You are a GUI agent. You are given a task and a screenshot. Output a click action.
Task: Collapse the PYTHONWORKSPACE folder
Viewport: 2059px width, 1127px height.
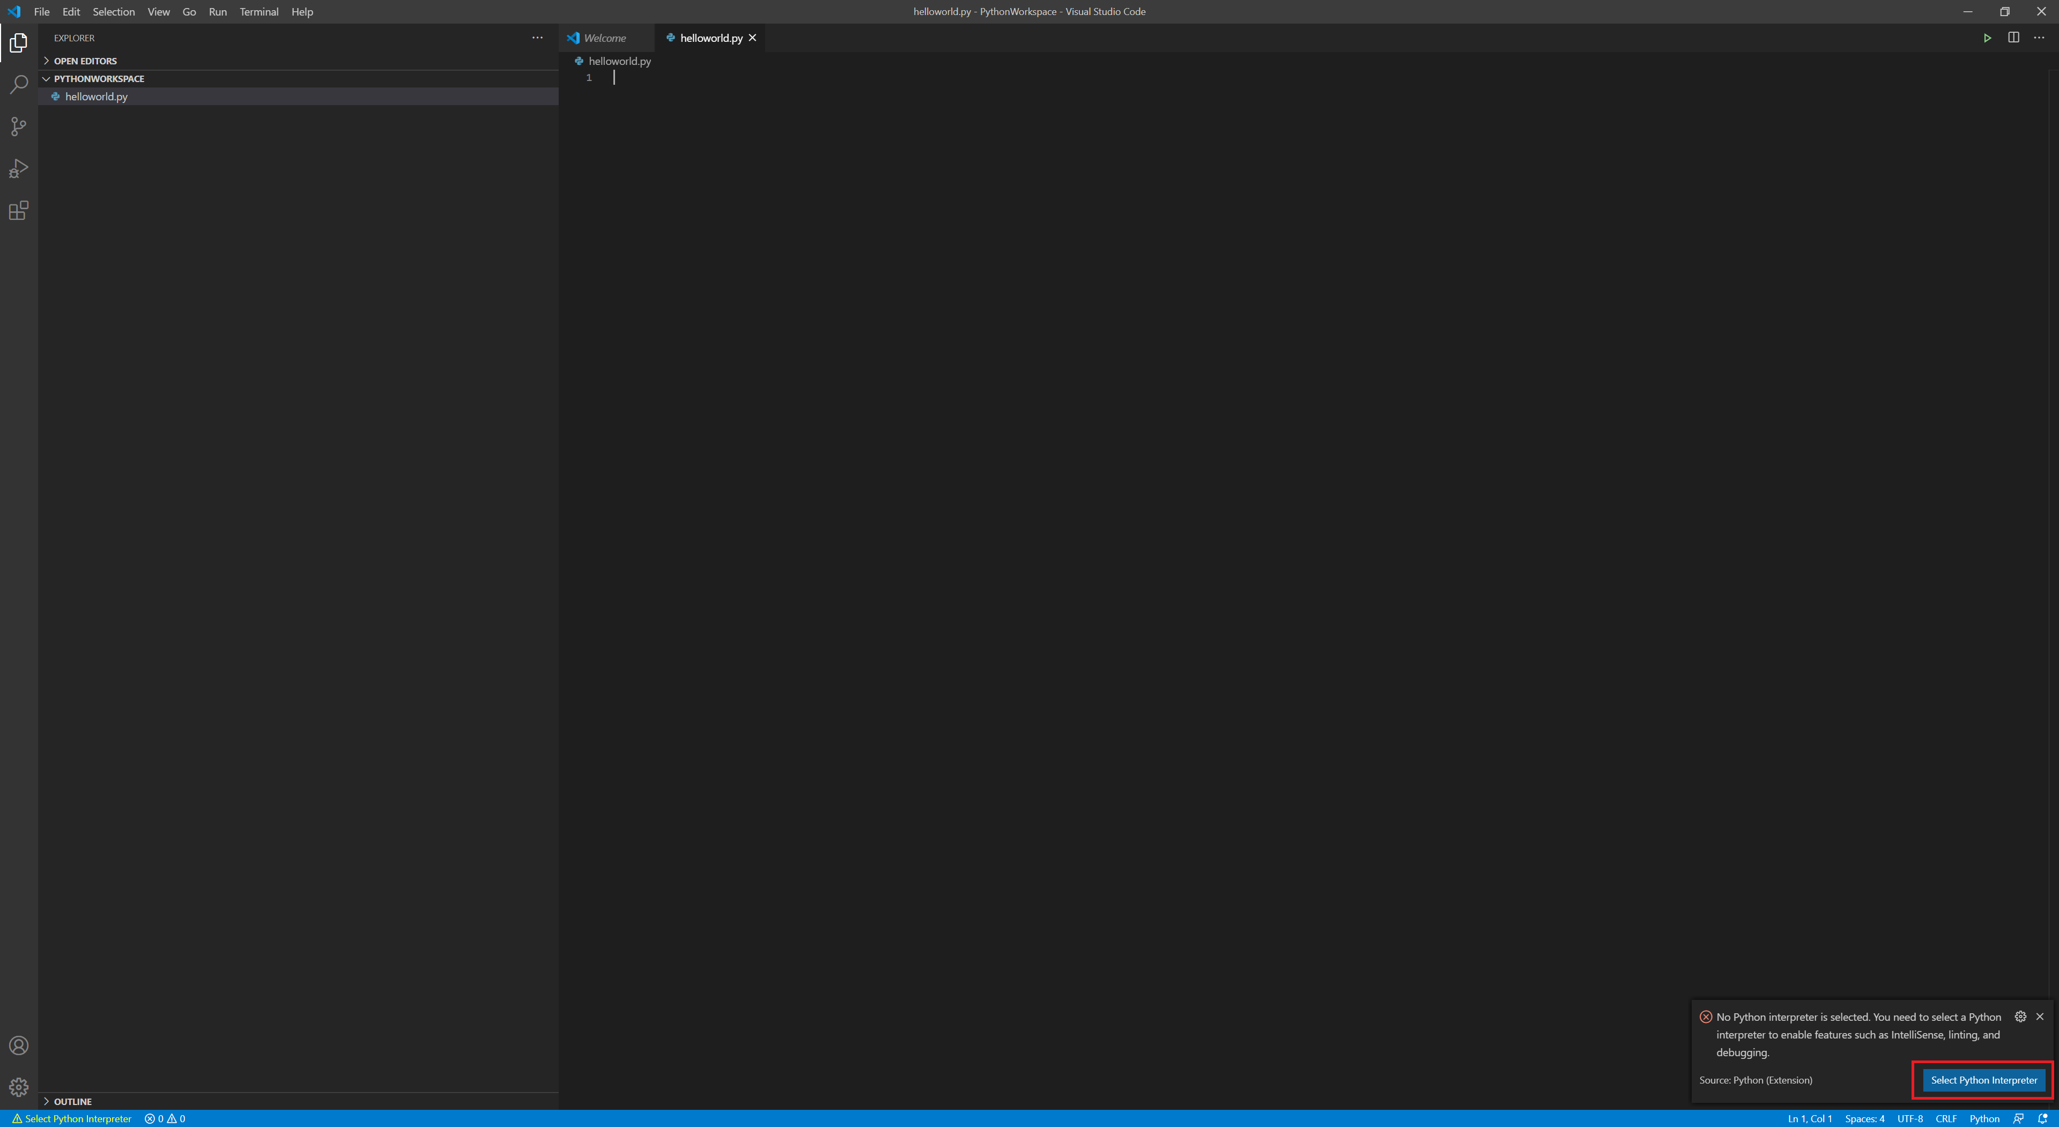[98, 78]
